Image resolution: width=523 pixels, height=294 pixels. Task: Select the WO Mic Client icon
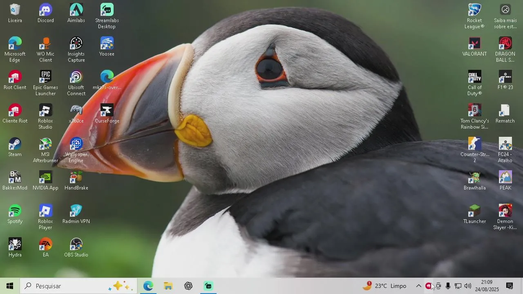pyautogui.click(x=45, y=49)
